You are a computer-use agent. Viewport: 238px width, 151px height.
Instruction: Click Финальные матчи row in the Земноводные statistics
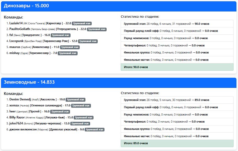coord(177,136)
